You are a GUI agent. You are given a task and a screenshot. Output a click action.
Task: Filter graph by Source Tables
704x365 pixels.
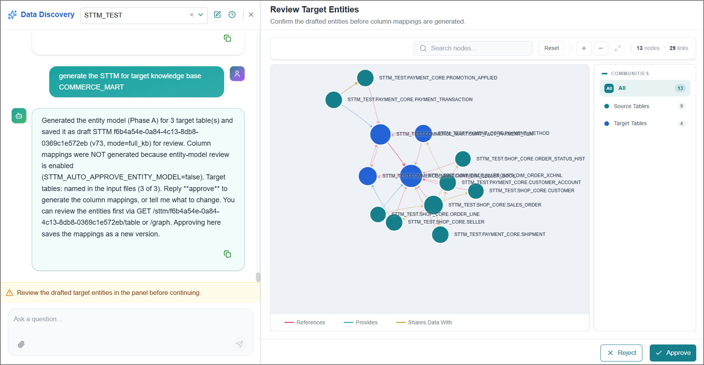coord(645,106)
